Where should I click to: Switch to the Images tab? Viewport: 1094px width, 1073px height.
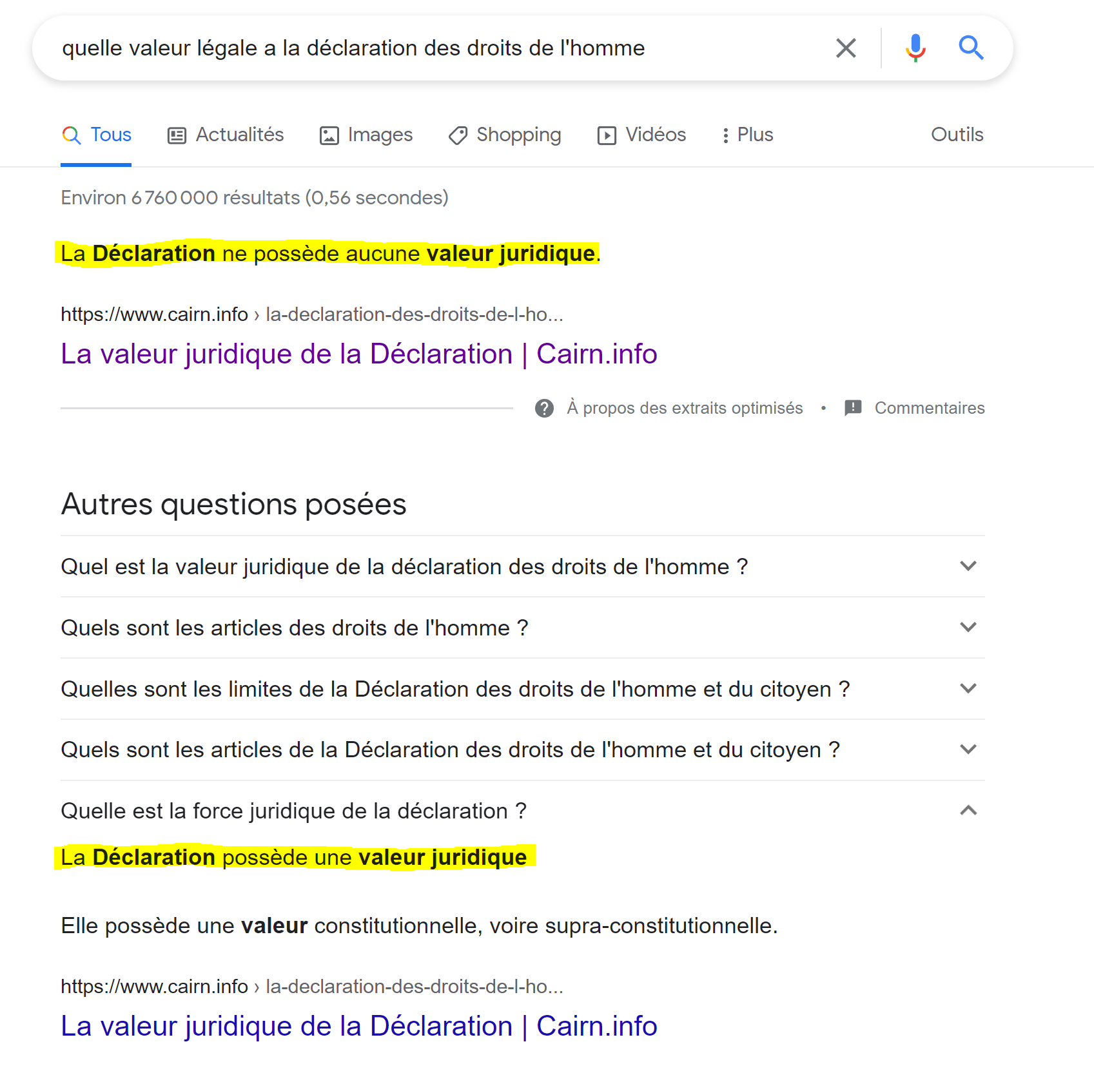pos(366,135)
